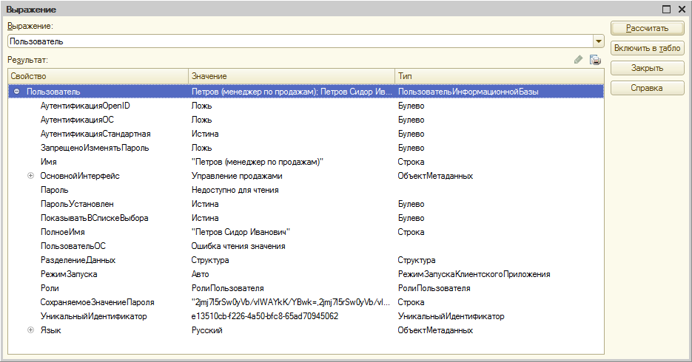
Task: Select the РежимЗапуска property row
Action: [69, 274]
